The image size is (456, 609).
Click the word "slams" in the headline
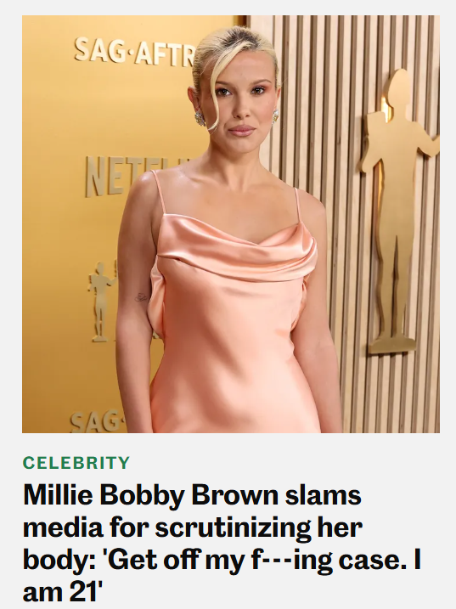pyautogui.click(x=324, y=495)
